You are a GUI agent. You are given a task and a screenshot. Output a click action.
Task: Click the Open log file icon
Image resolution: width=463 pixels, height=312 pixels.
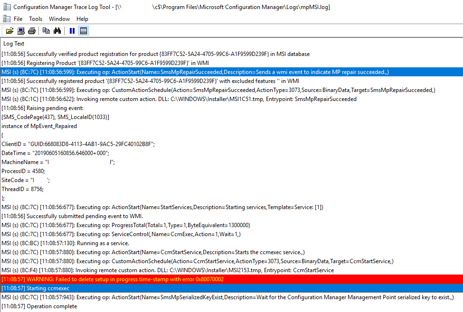click(x=10, y=31)
